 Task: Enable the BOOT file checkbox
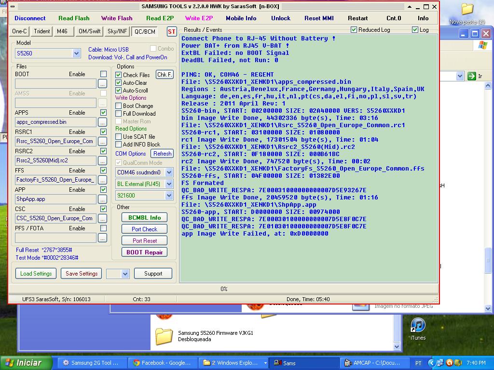coord(103,74)
